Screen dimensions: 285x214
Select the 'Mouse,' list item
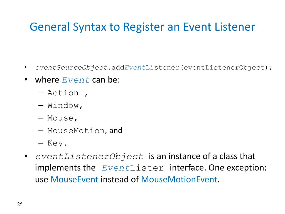[62, 118]
